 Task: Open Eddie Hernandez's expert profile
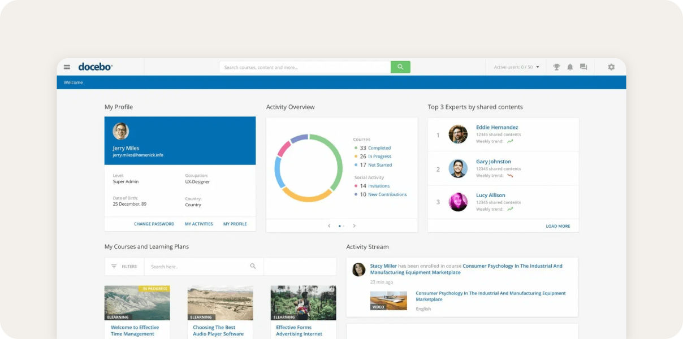pyautogui.click(x=496, y=128)
